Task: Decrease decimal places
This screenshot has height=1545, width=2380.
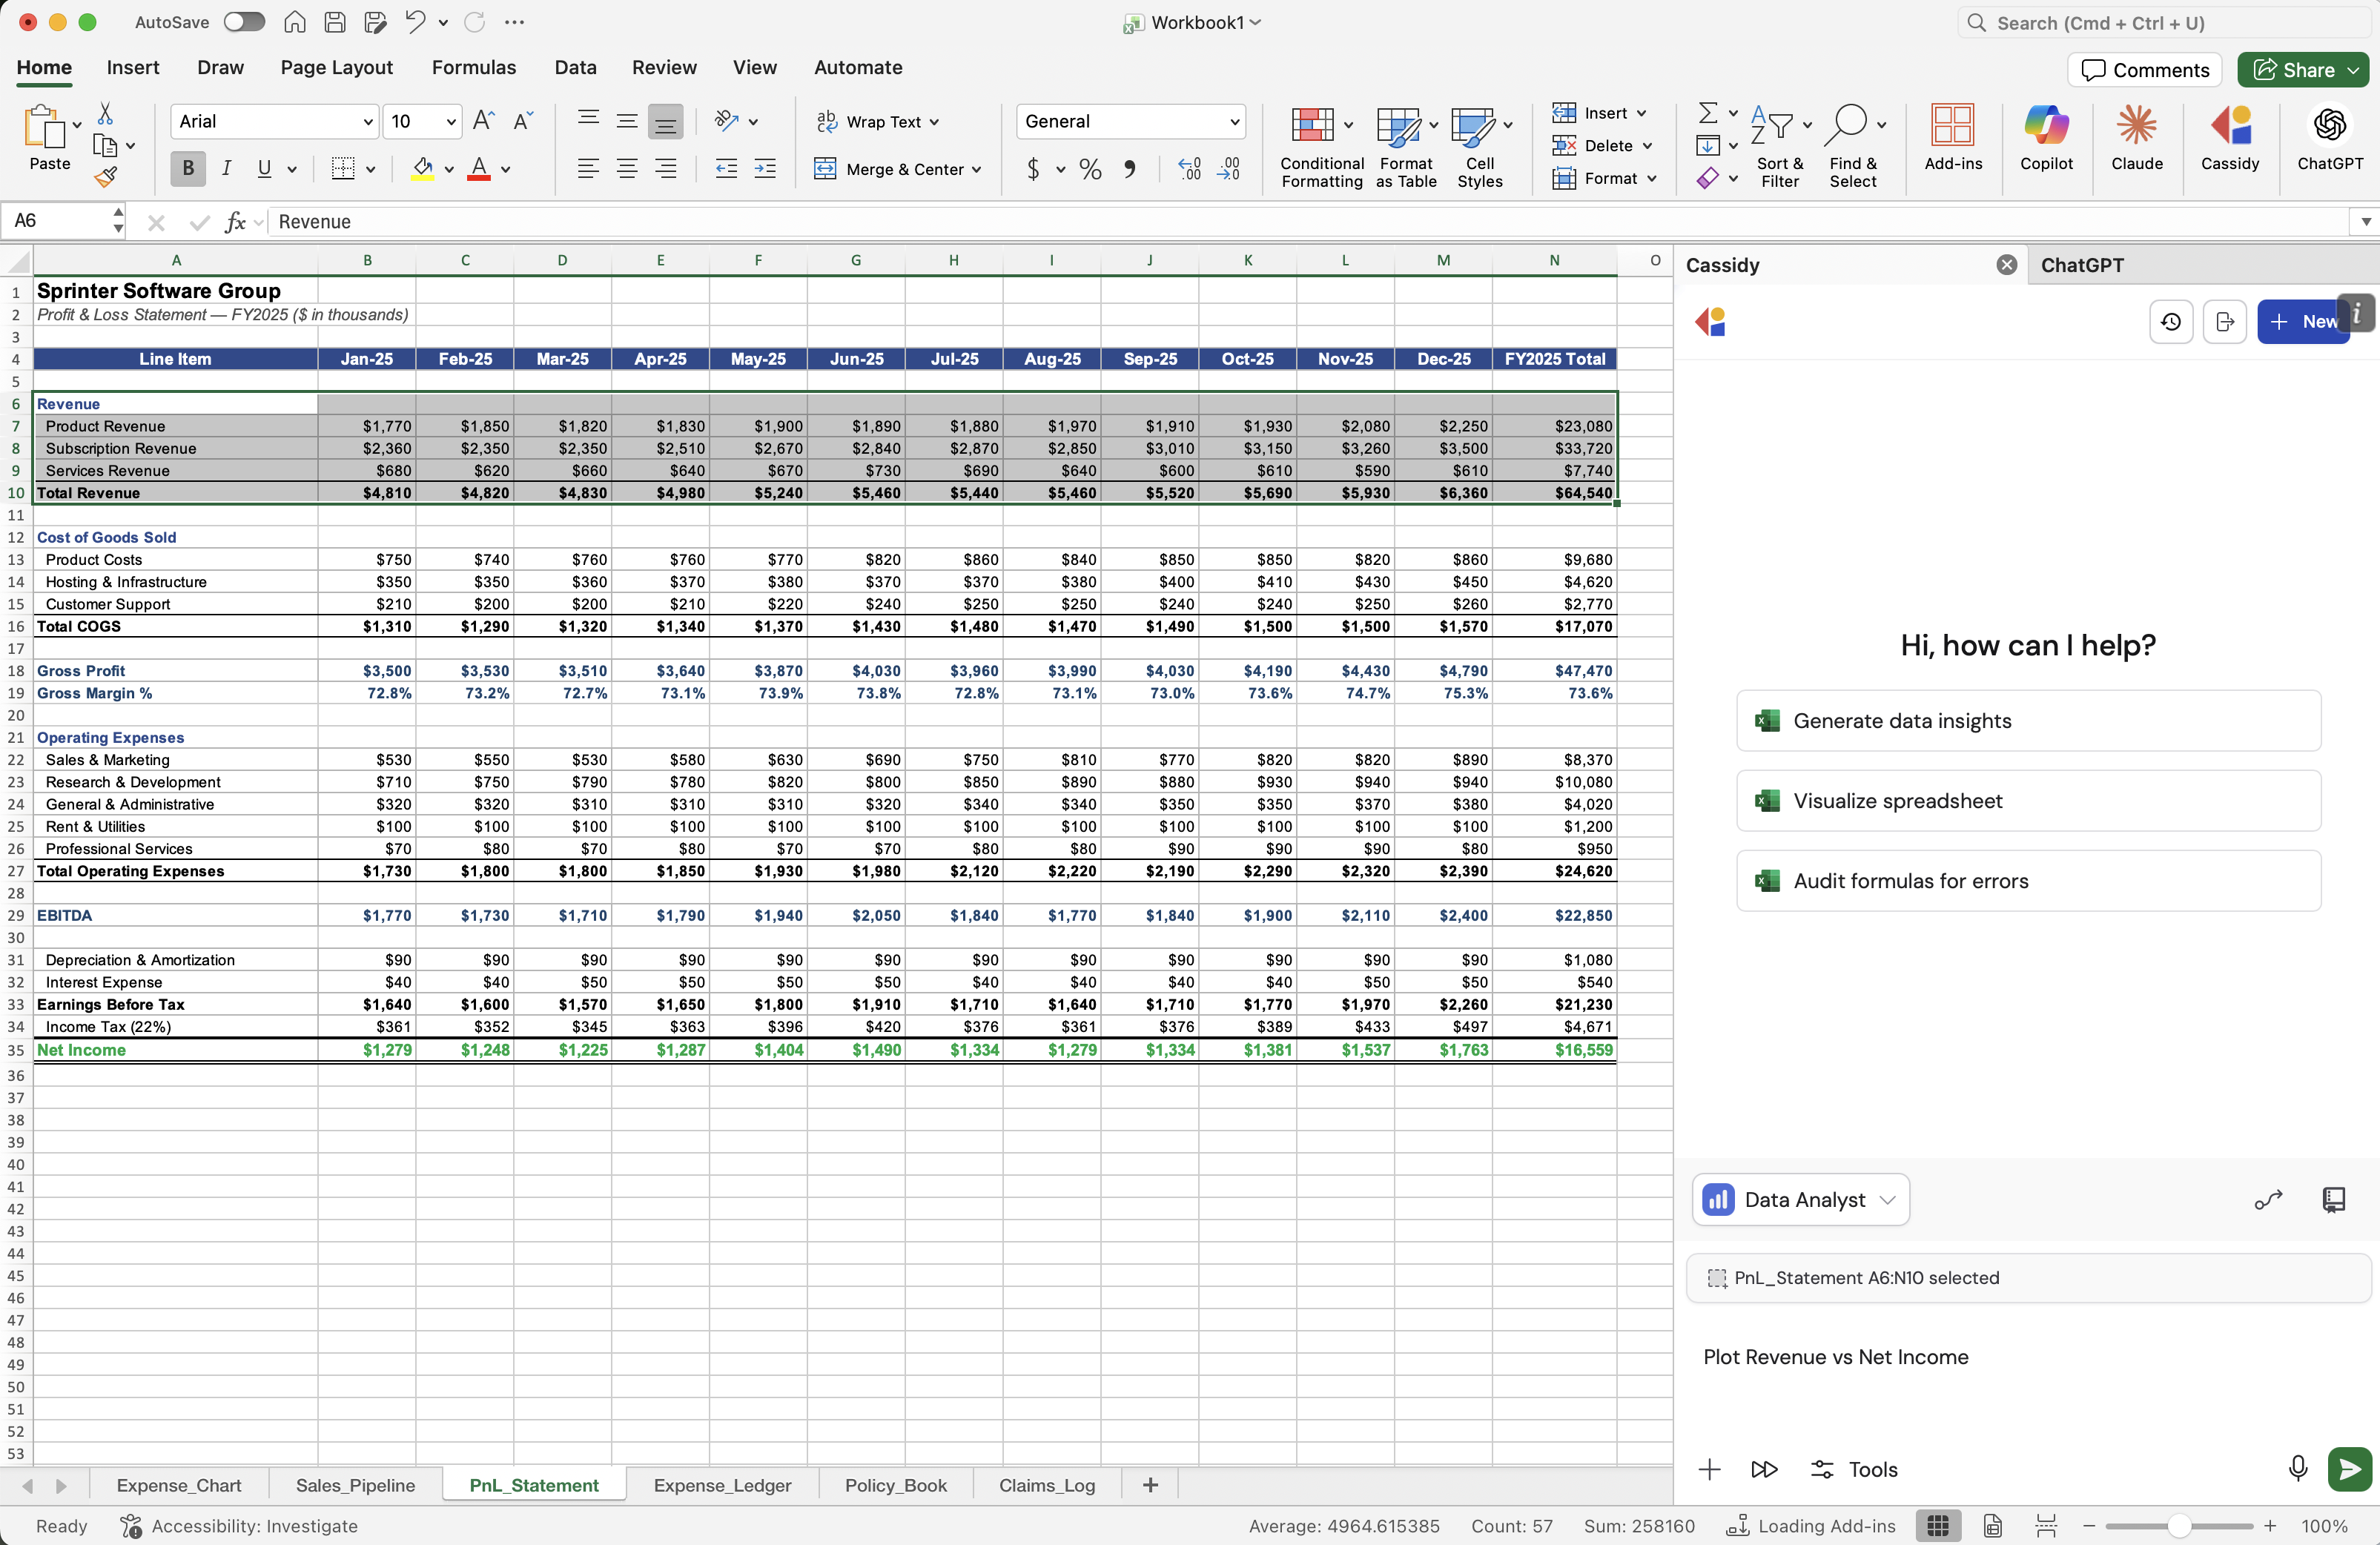Action: (x=1229, y=169)
